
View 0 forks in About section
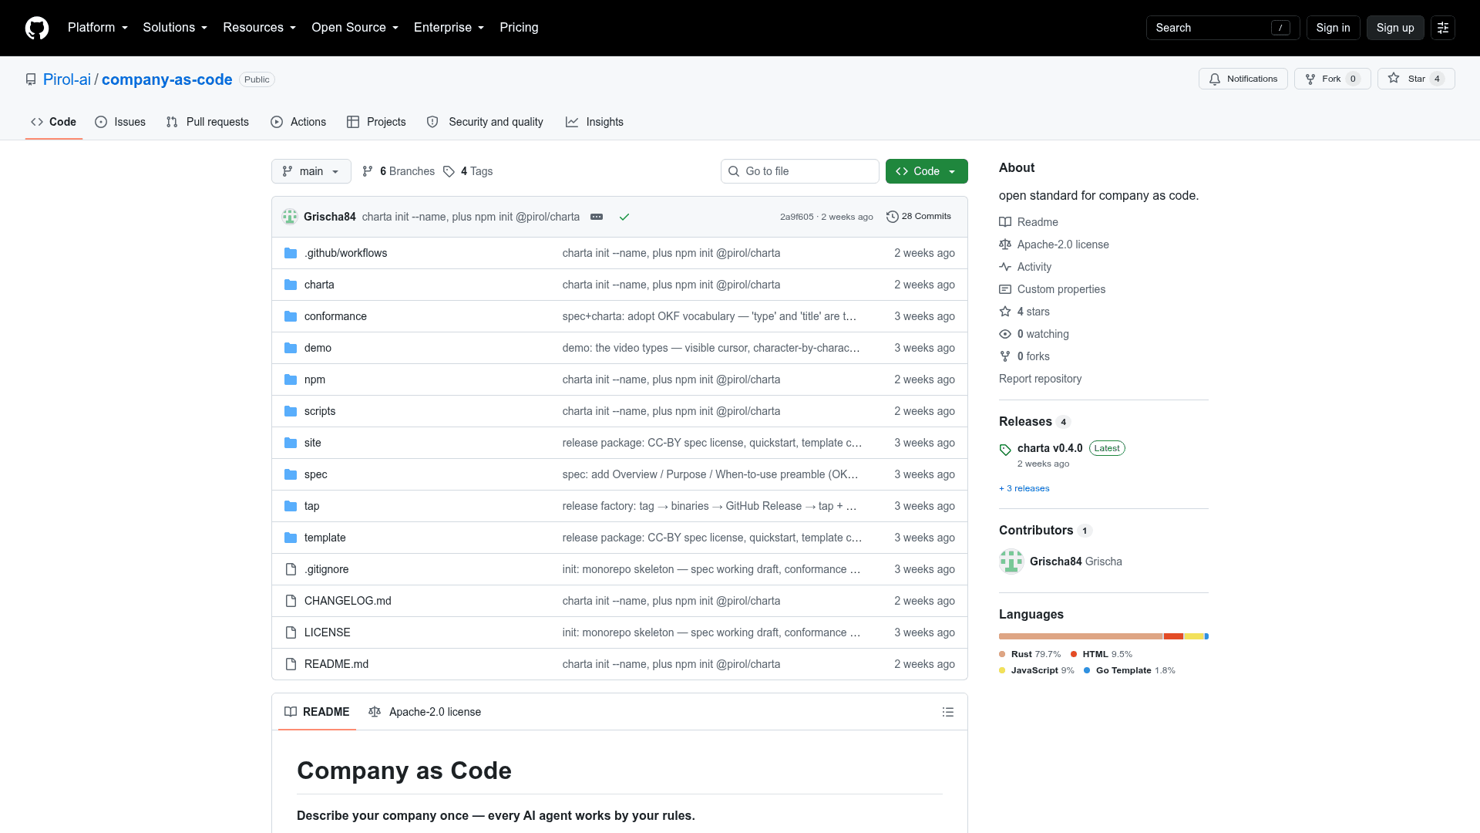pos(1024,356)
